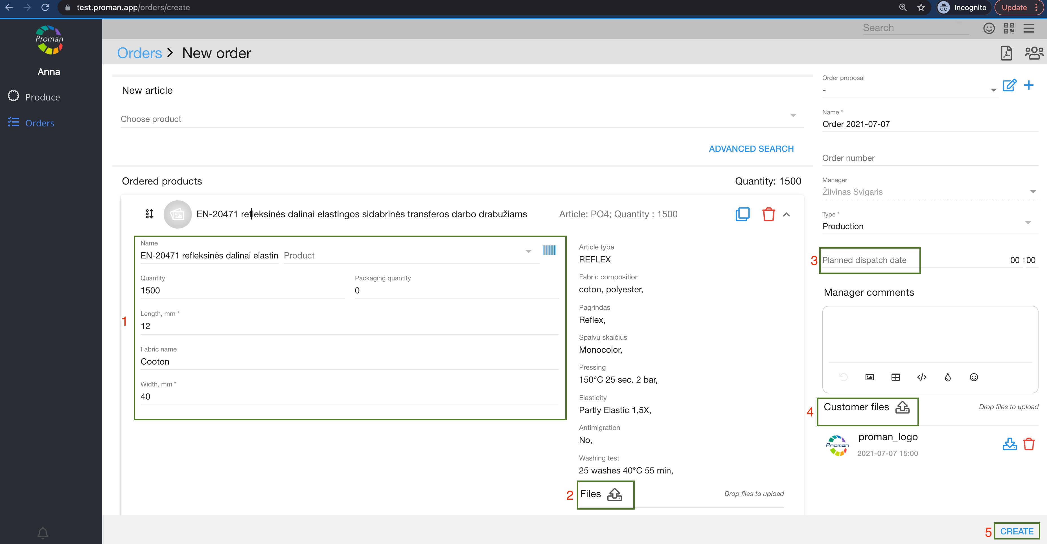Image resolution: width=1047 pixels, height=544 pixels.
Task: Upload files with the Customer files upload icon
Action: (x=902, y=407)
